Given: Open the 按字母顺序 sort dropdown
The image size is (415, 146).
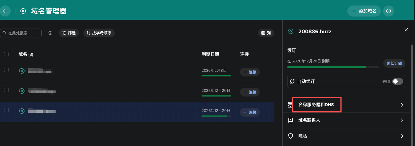Looking at the screenshot, I should (x=99, y=33).
